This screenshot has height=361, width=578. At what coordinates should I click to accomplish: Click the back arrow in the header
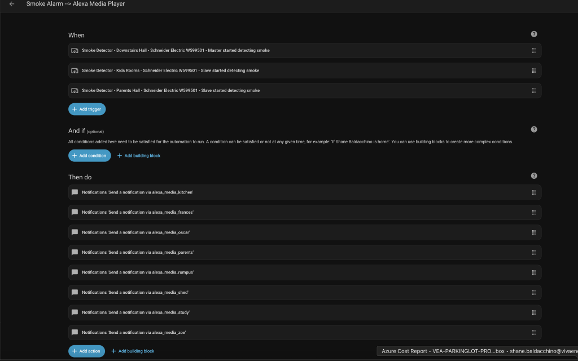click(x=12, y=4)
